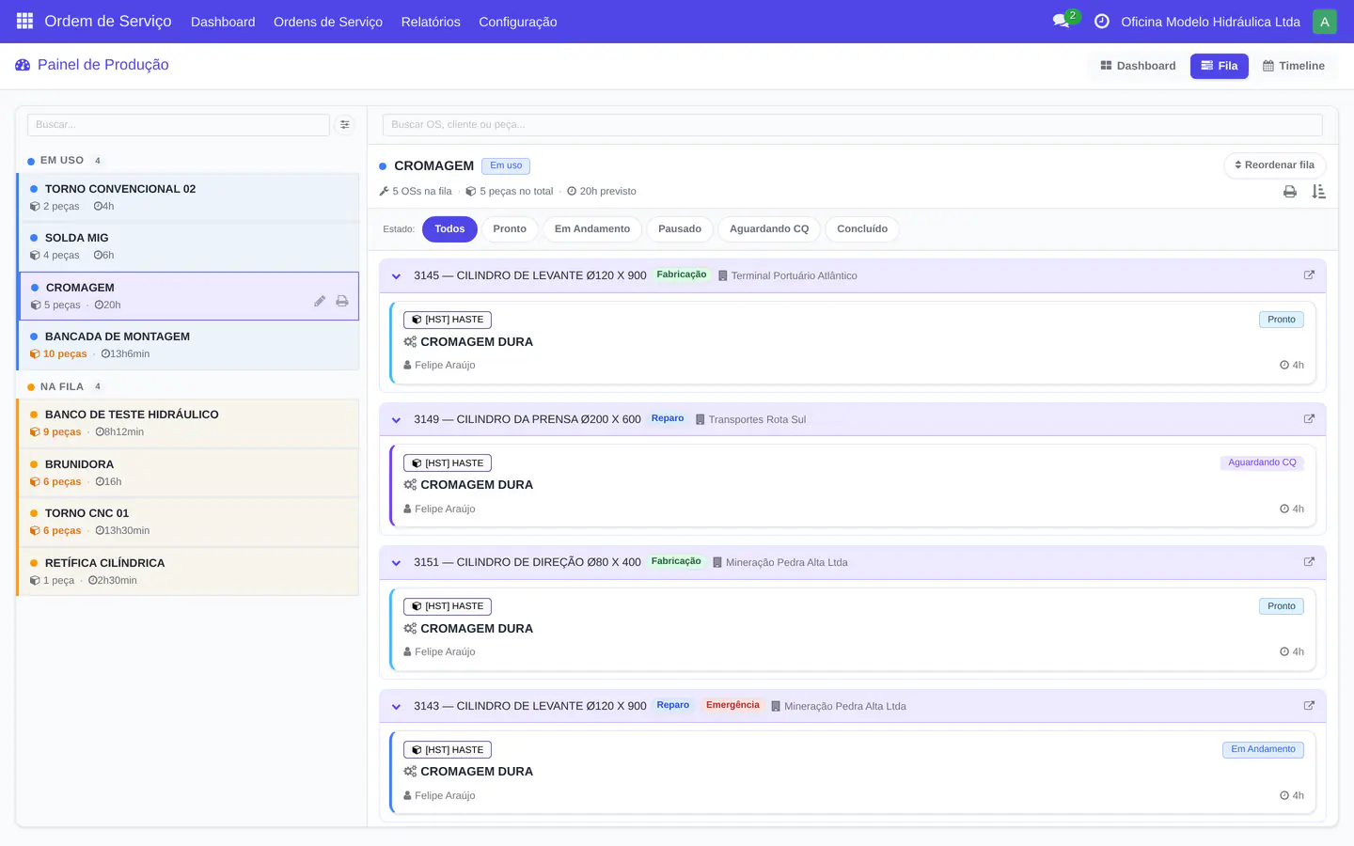Viewport: 1354px width, 846px height.
Task: Select RETÍFICA CILÍNDRICA work center
Action: click(x=189, y=572)
